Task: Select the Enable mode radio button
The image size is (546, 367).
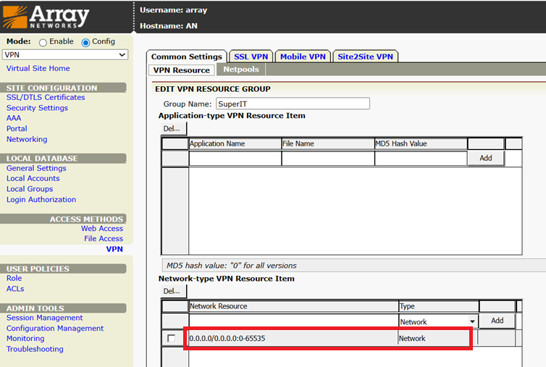Action: point(43,43)
